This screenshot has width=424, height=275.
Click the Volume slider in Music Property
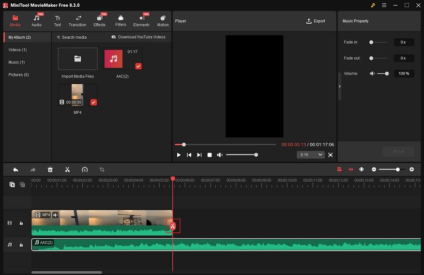(x=382, y=74)
